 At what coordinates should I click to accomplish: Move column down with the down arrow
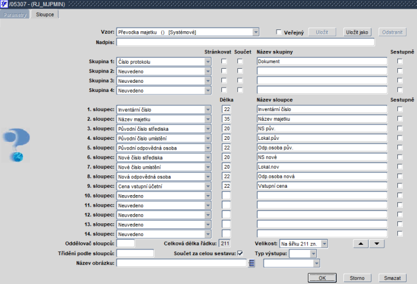[x=377, y=244]
